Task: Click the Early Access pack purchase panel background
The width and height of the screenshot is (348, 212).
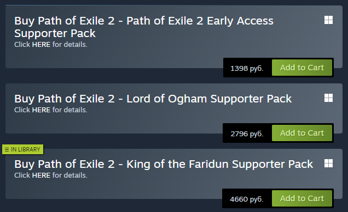Action: click(133, 56)
